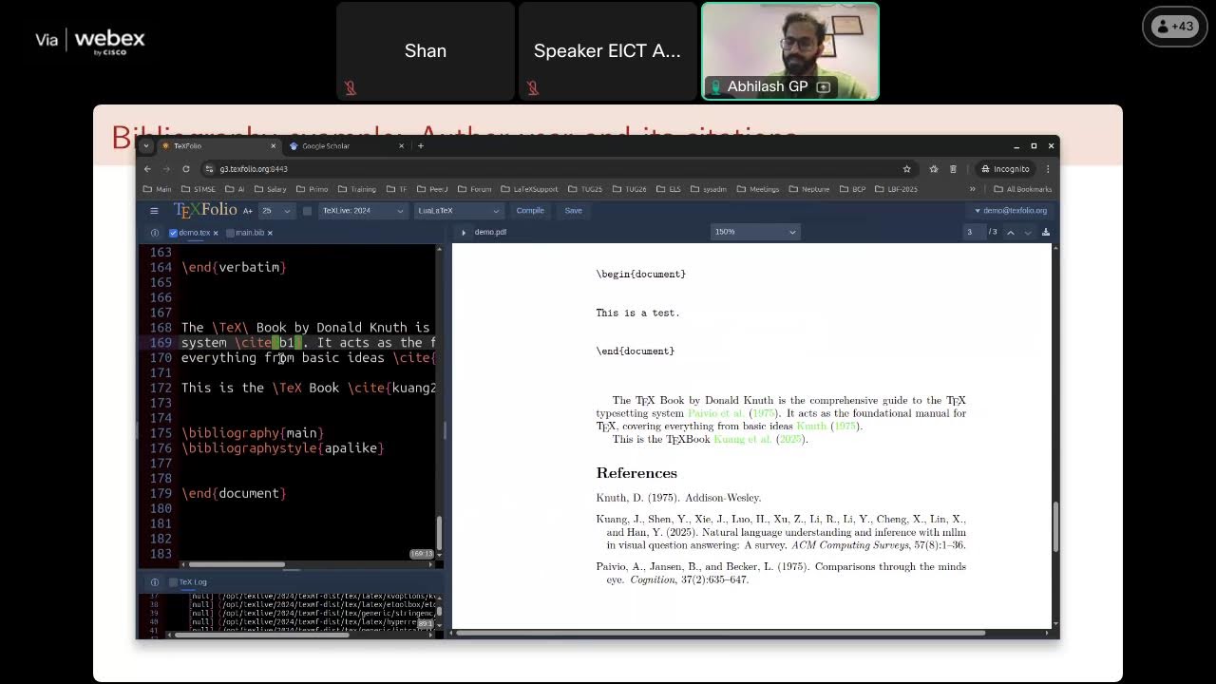
Task: Open the TeXFolio hamburger menu
Action: (x=154, y=211)
